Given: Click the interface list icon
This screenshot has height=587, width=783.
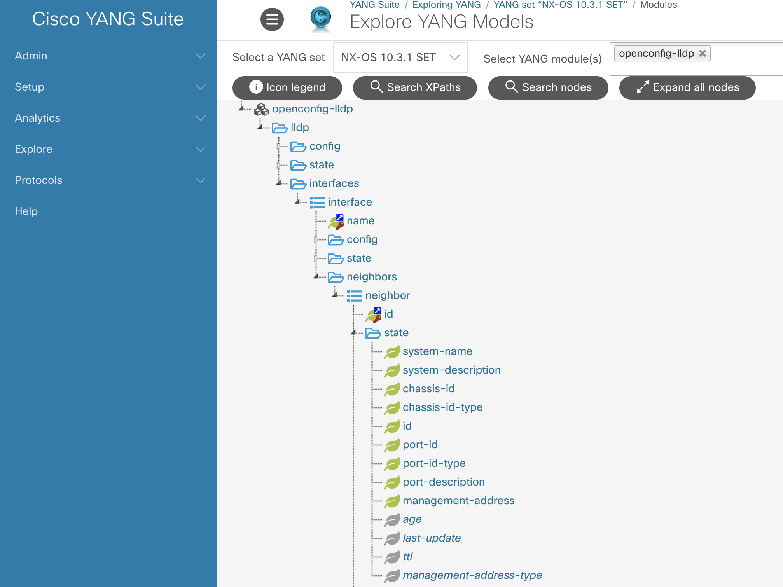Looking at the screenshot, I should click(317, 203).
